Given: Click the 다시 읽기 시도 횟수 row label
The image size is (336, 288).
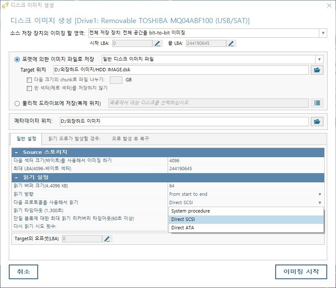Looking at the screenshot, I should pos(35,226).
